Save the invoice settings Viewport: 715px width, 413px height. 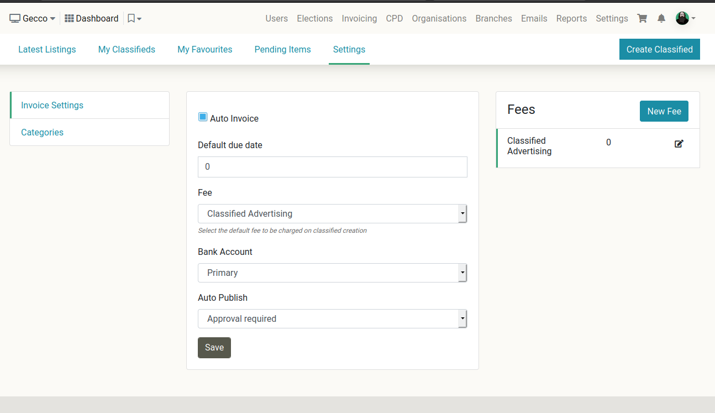click(x=214, y=347)
